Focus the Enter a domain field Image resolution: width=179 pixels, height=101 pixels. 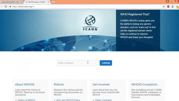click(77, 63)
